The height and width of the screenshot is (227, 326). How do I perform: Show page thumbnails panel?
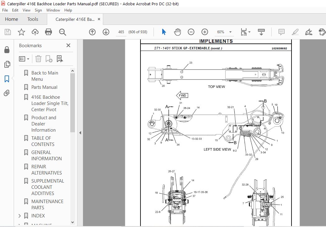point(7,64)
